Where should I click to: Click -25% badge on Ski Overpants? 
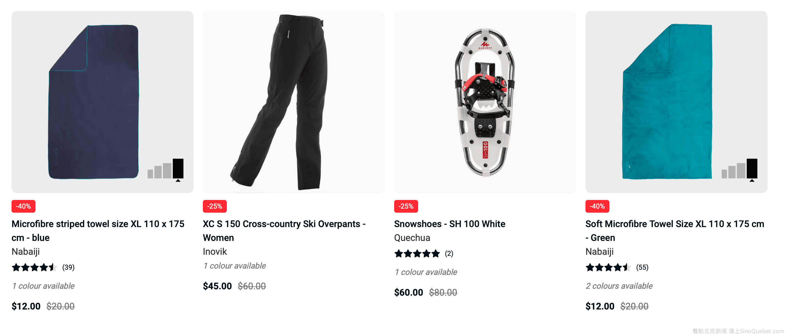(214, 206)
